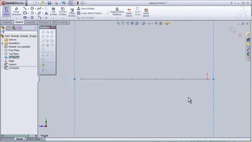Select the Spline tool
This screenshot has width=252, height=142.
point(39,9)
